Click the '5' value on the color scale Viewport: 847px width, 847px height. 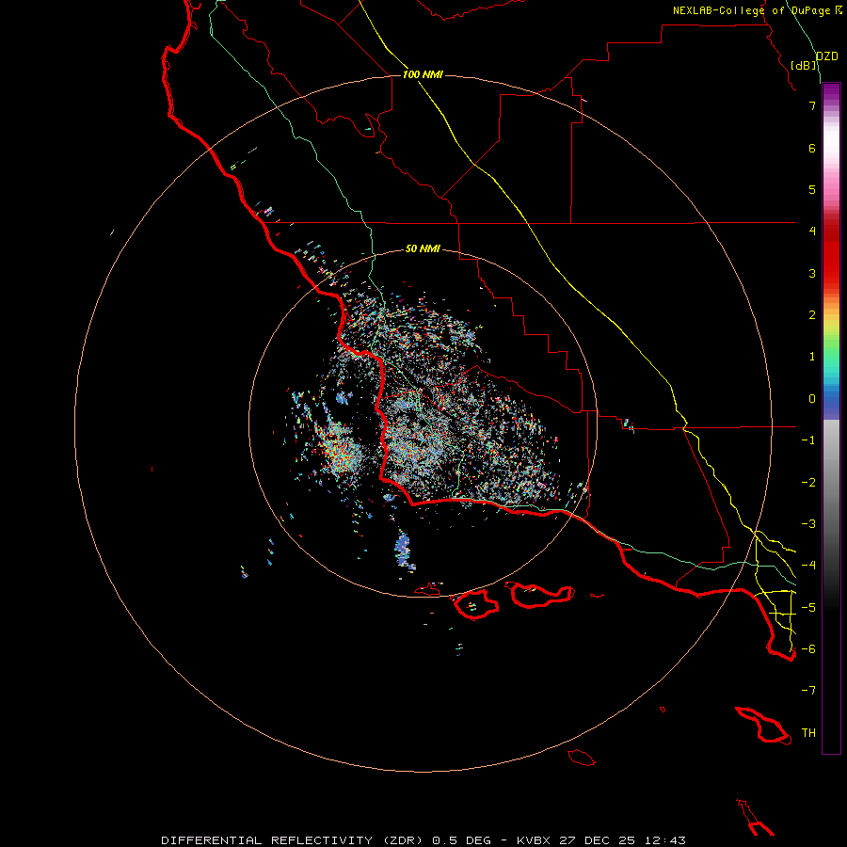click(812, 189)
